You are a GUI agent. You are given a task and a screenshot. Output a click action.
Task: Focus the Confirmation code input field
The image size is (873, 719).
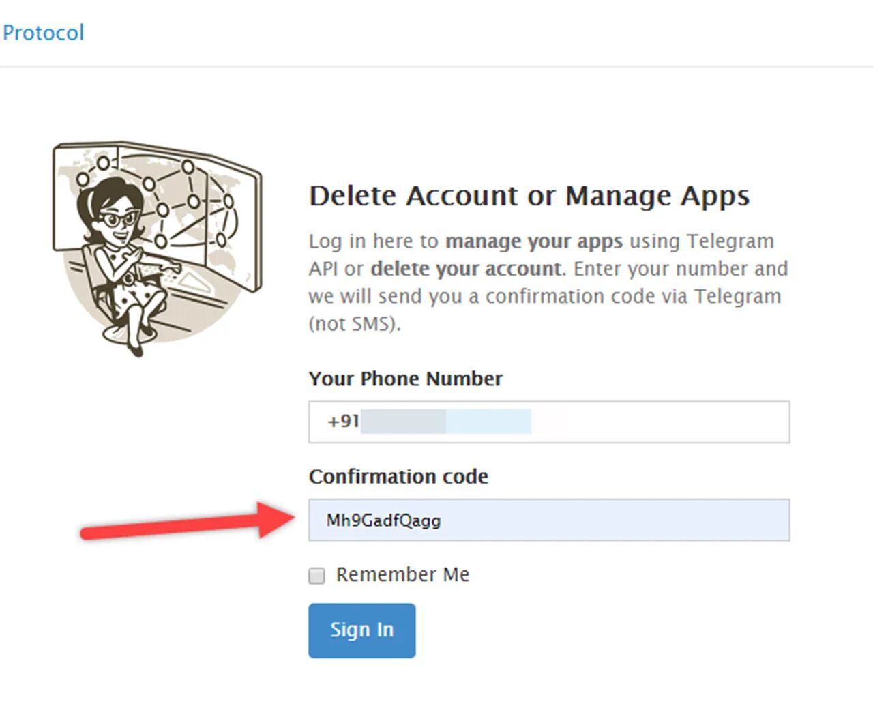(549, 520)
